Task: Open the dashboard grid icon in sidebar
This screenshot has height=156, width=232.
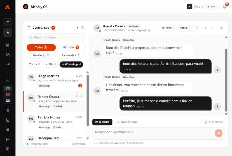Action: [x=8, y=45]
